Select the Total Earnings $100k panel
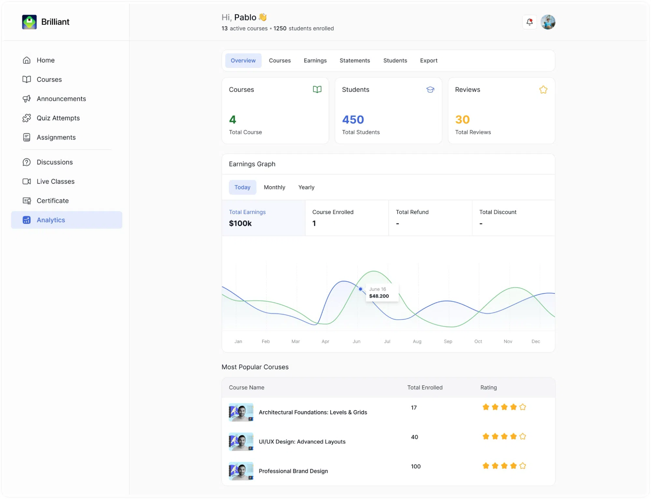651x499 pixels. click(263, 218)
